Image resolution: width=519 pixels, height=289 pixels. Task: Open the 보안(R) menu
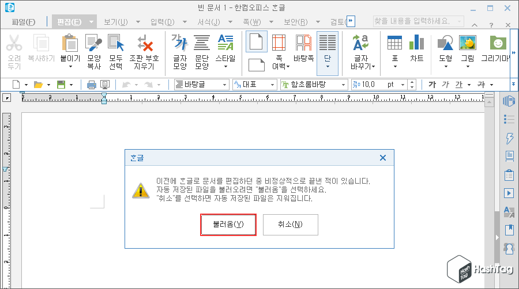coord(296,22)
